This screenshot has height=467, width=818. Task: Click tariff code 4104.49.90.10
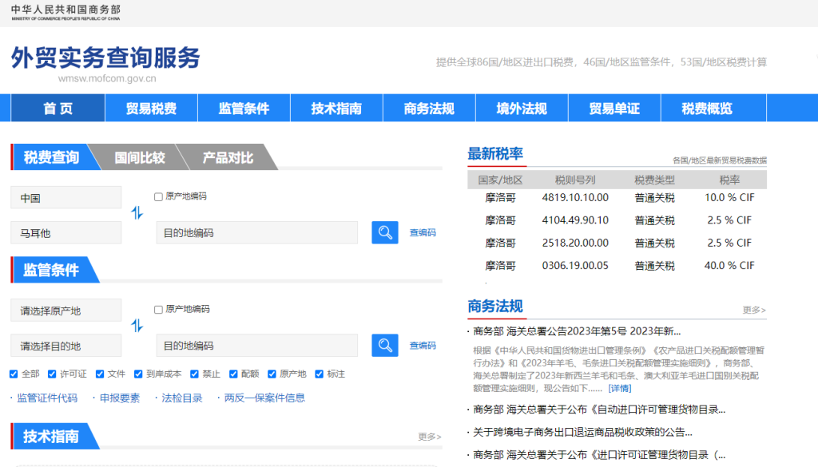pyautogui.click(x=575, y=220)
